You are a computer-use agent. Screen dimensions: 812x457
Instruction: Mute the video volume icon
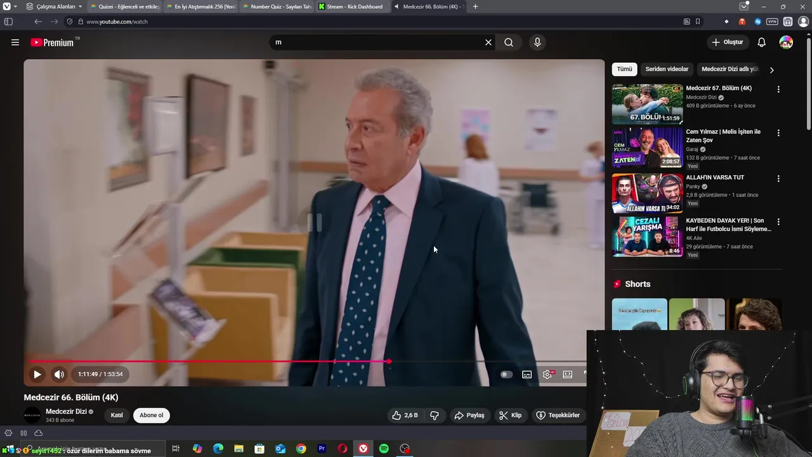(x=59, y=374)
